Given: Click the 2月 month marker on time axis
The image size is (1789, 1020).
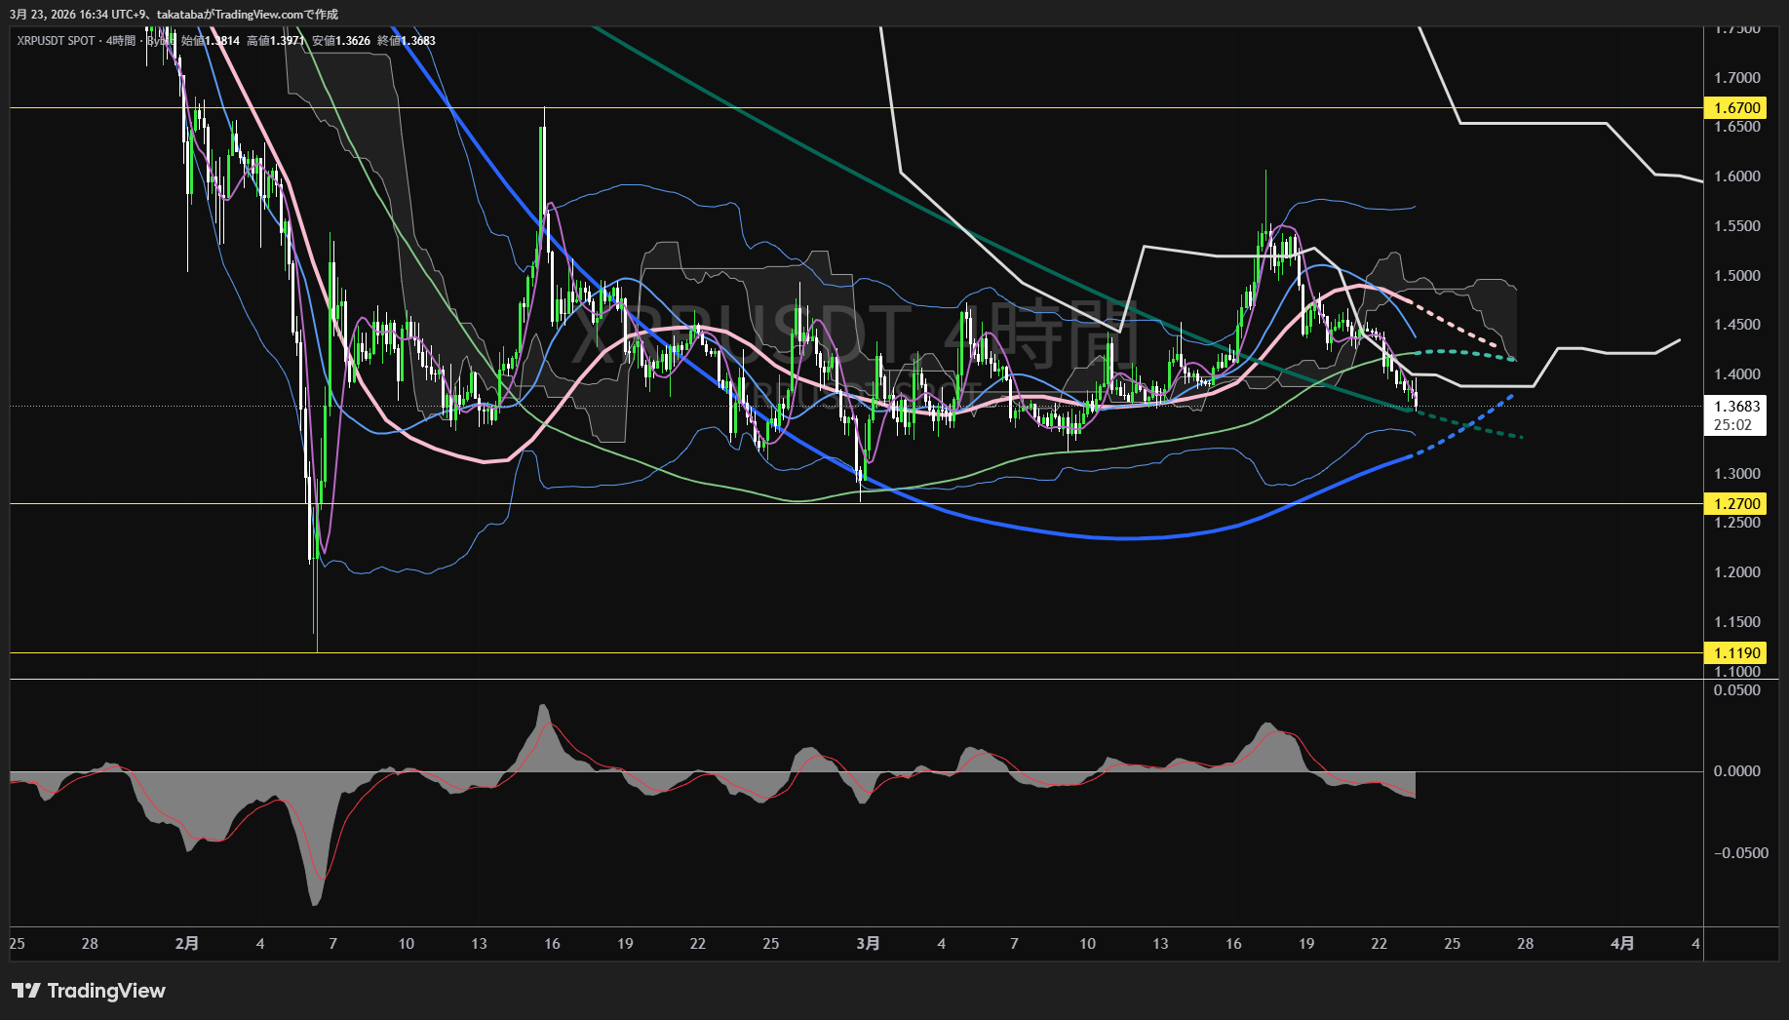Looking at the screenshot, I should [187, 944].
